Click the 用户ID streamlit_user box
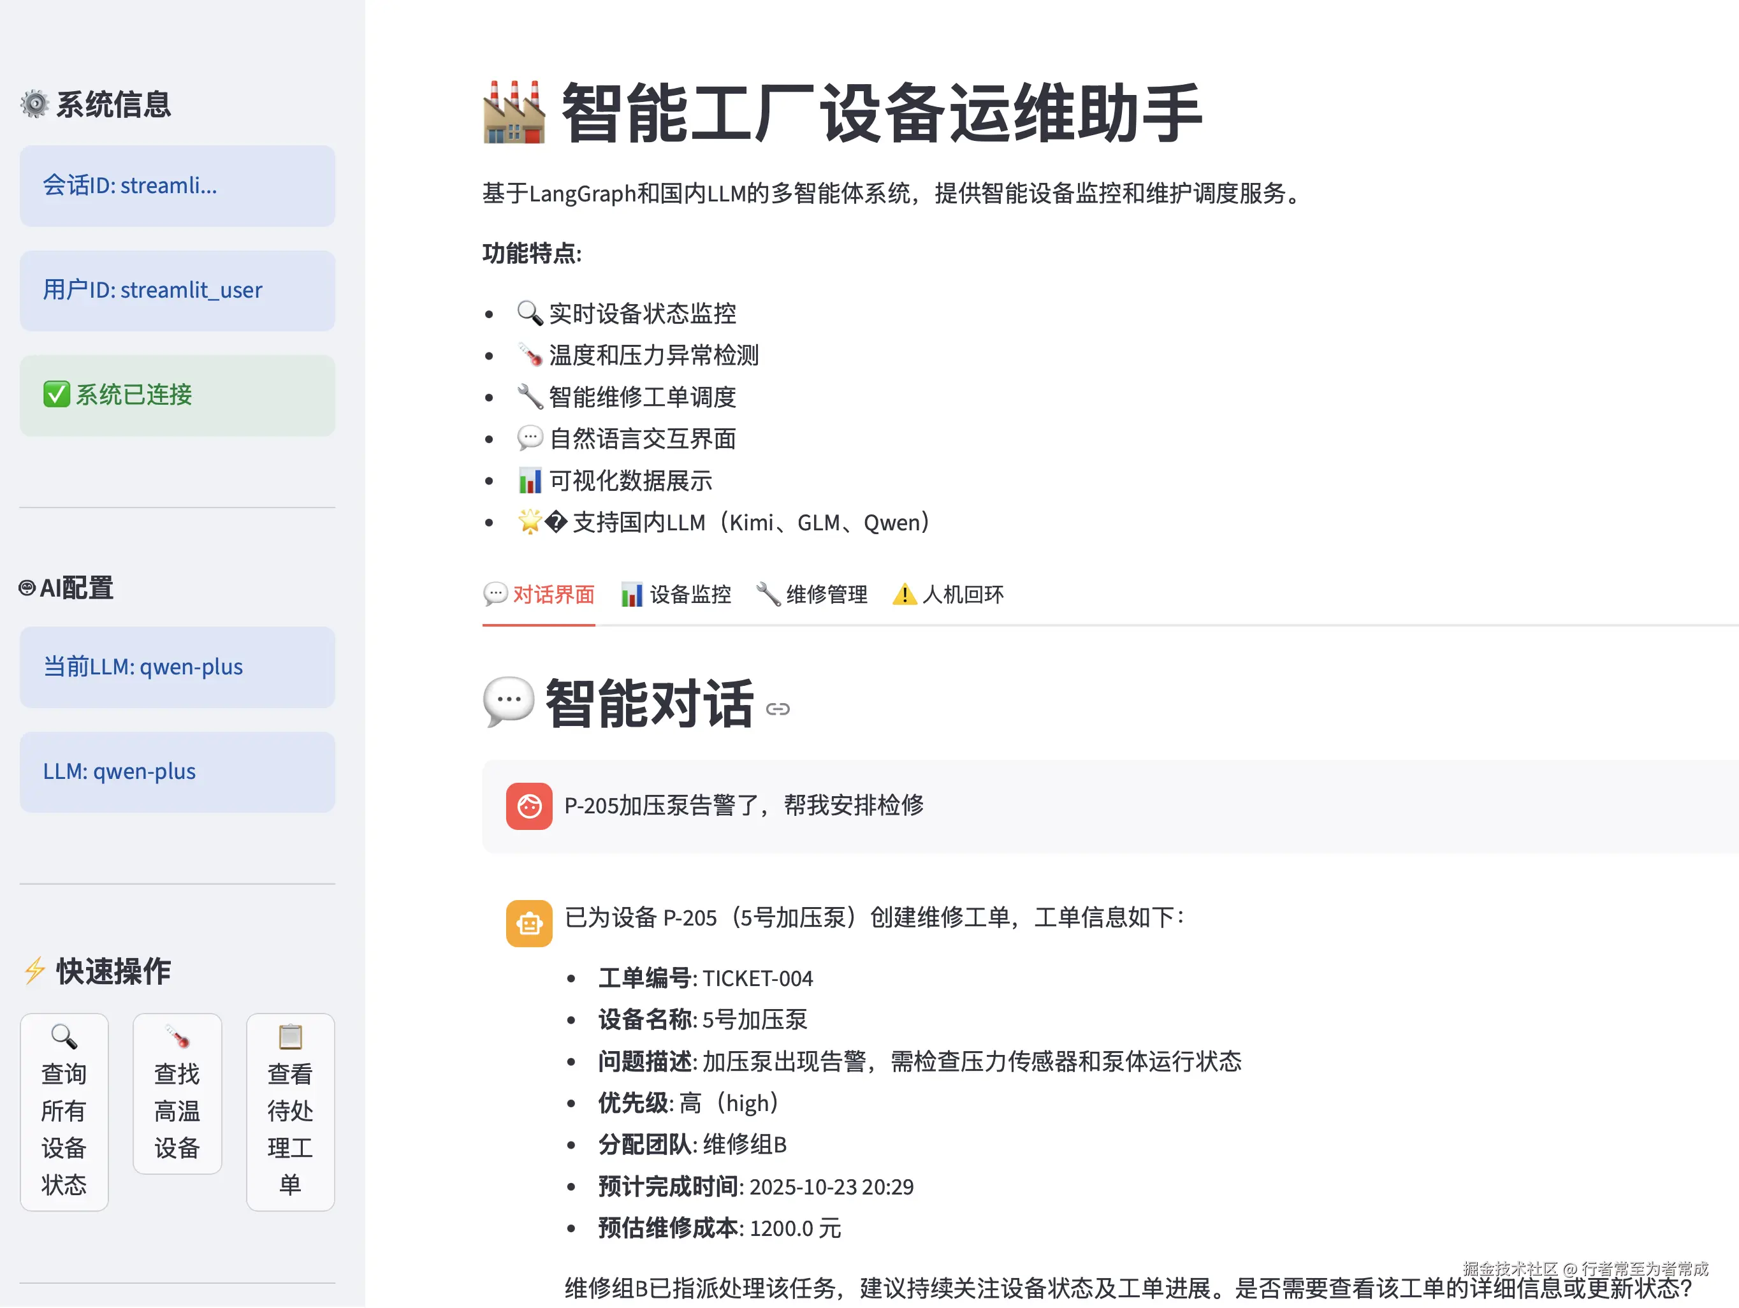Screen dimensions: 1739x1308 178,291
